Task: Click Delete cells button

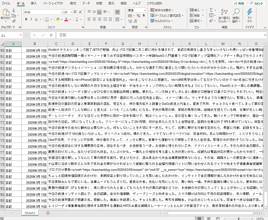Action: [197, 16]
